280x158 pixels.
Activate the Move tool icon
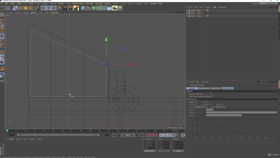pyautogui.click(x=20, y=8)
